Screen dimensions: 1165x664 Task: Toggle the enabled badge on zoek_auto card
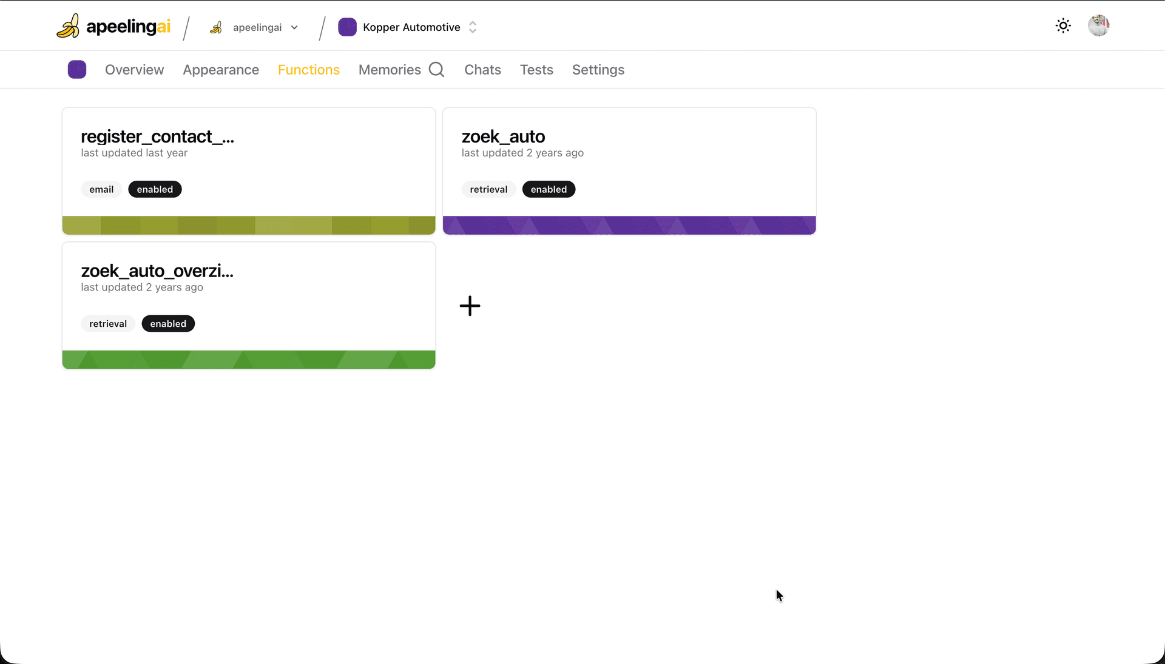[549, 189]
